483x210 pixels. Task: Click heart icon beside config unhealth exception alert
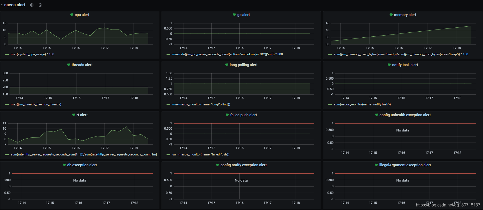(377, 115)
